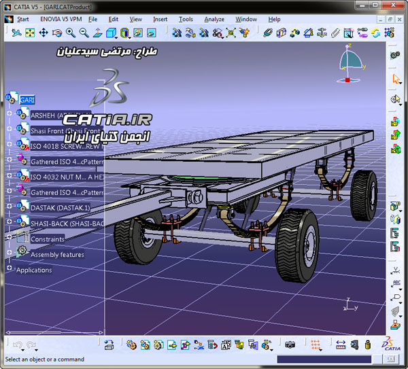The image size is (408, 369).
Task: Click the 3D compass manipulator
Action: tap(350, 64)
